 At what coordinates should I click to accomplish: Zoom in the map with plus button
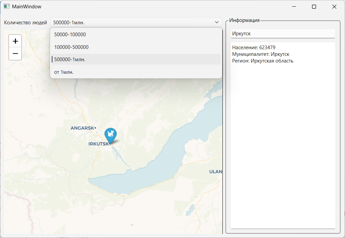pos(15,41)
